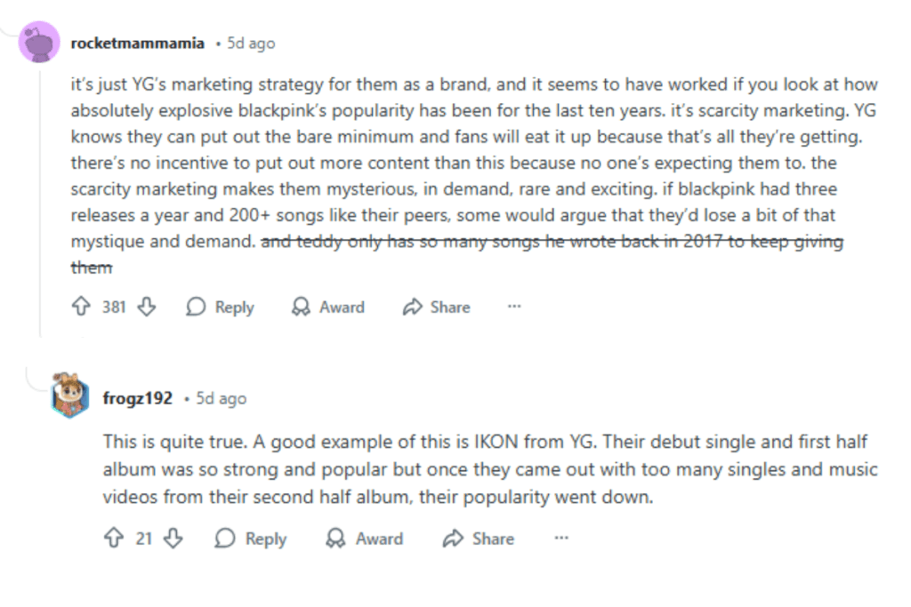Viewport: 911px width, 607px height.
Task: Click frogz192's avatar image
Action: click(69, 398)
